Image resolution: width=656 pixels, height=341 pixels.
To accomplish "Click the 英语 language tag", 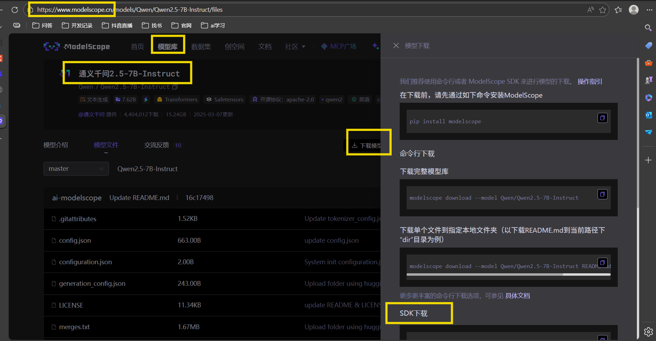I will 360,100.
